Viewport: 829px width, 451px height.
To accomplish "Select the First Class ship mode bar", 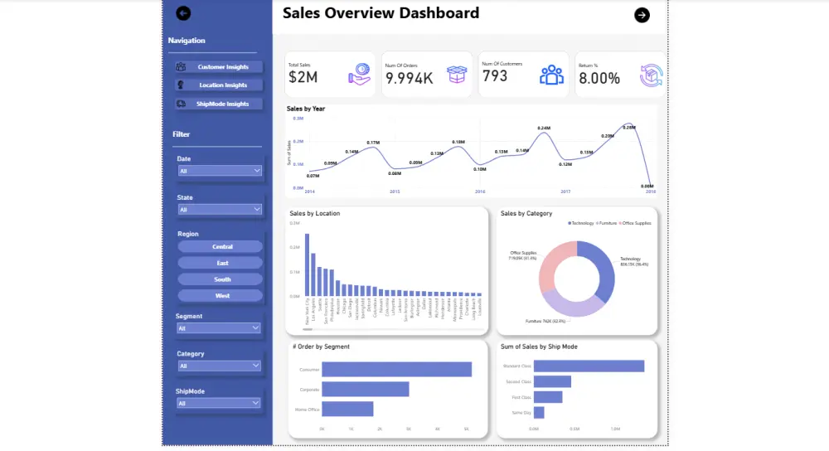I will pyautogui.click(x=548, y=397).
